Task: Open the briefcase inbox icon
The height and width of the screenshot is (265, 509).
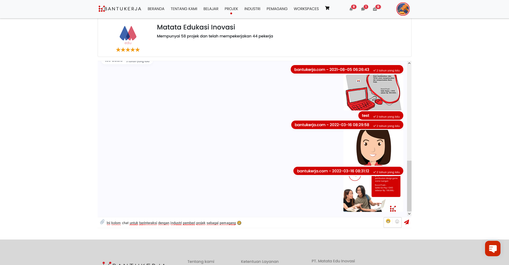Action: [x=375, y=9]
